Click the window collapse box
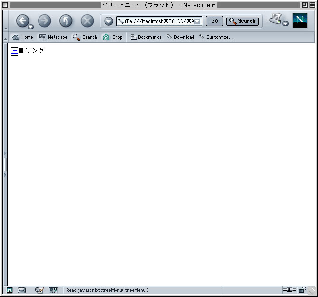 tap(312, 5)
